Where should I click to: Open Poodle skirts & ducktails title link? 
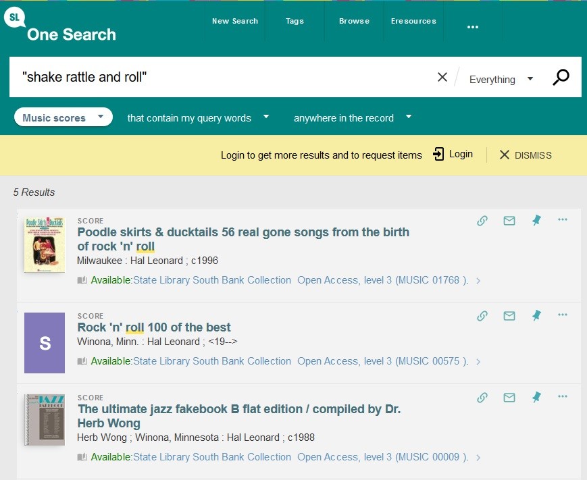point(243,239)
